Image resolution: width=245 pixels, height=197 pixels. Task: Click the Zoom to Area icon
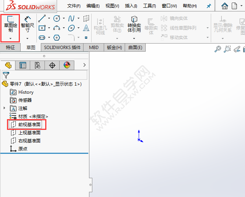pyautogui.click(x=227, y=49)
